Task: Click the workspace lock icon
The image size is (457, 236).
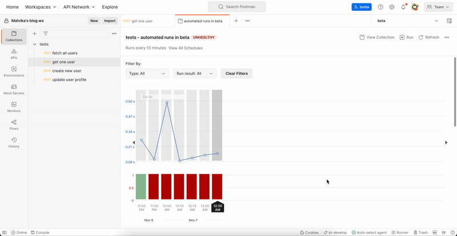Action: tap(6, 21)
